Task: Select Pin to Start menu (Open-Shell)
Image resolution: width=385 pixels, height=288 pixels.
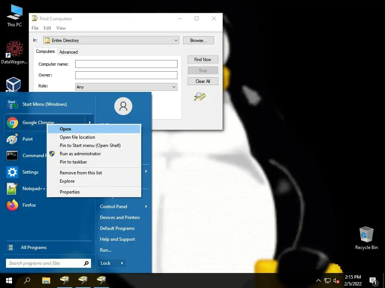Action: (94, 145)
